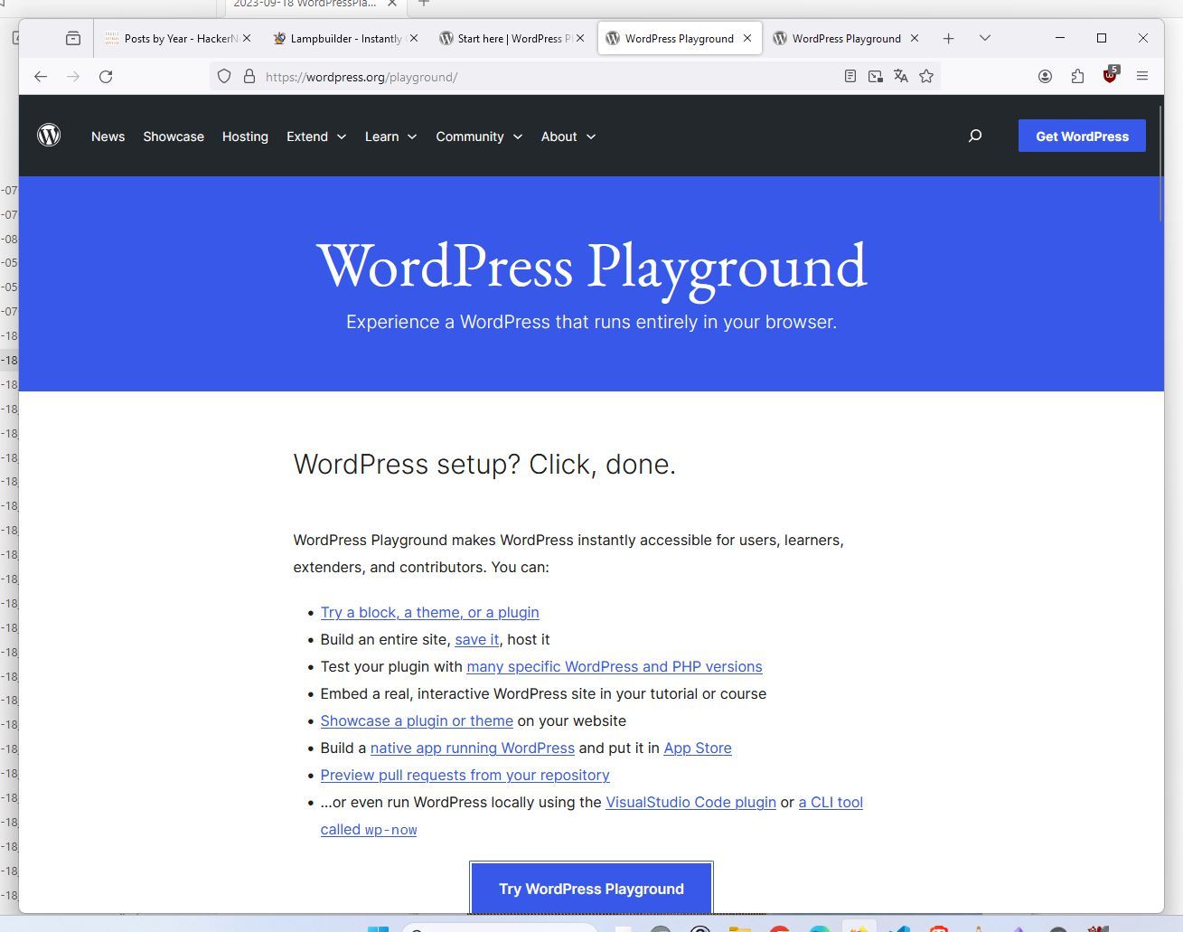Open the tracking protection shield icon
Image resolution: width=1183 pixels, height=932 pixels.
click(x=224, y=77)
